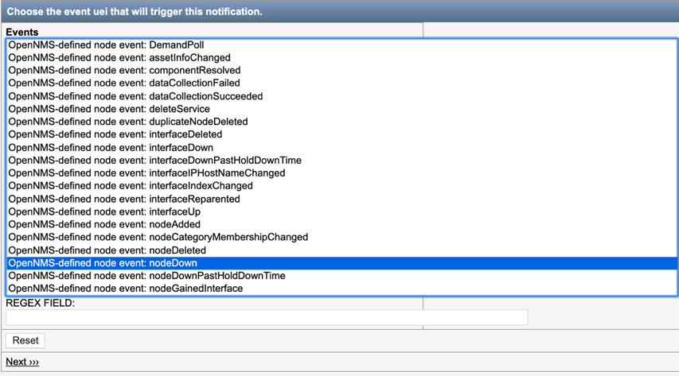Focus the REGEX FIELD text input
Image resolution: width=679 pixels, height=376 pixels.
tap(267, 317)
